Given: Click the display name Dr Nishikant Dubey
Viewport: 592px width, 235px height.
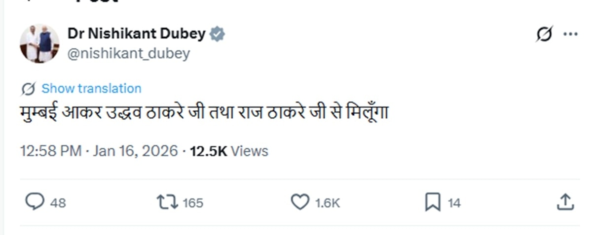Looking at the screenshot, I should point(136,34).
